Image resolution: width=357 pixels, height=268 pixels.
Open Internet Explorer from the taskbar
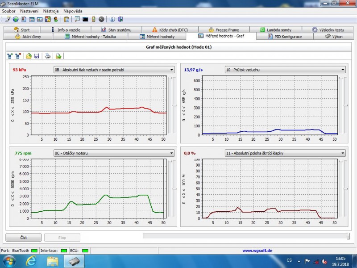31,261
